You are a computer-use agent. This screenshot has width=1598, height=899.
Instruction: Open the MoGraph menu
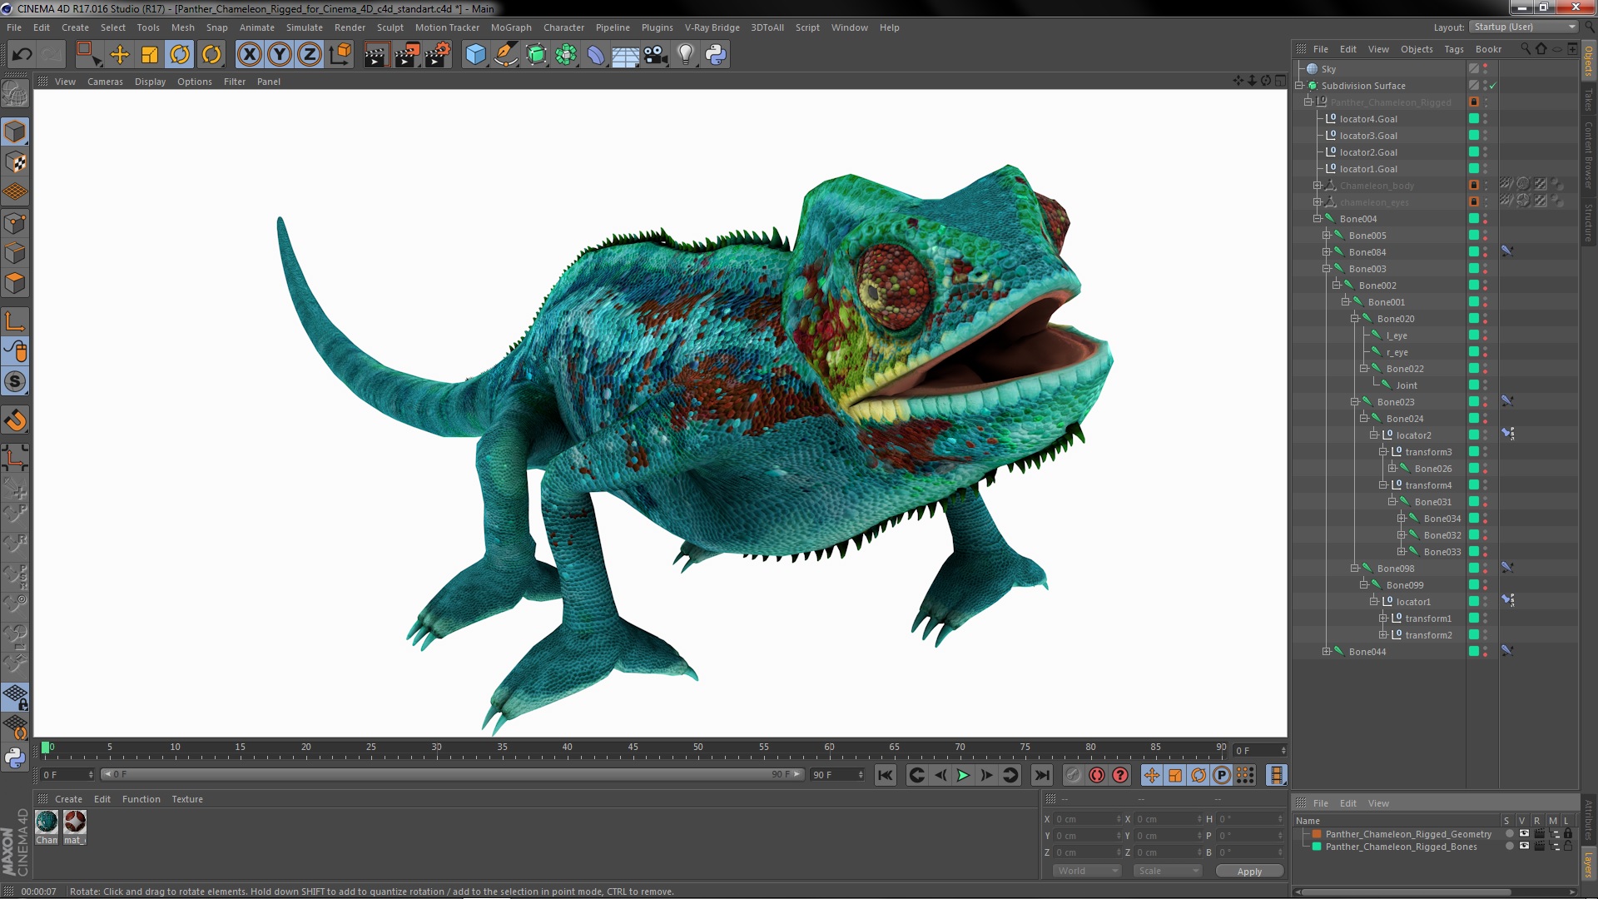tap(511, 27)
